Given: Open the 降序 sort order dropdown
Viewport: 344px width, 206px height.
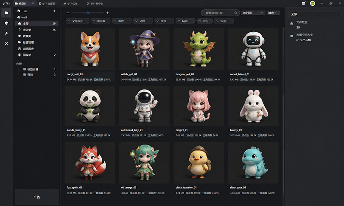Looking at the screenshot, I should 273,13.
